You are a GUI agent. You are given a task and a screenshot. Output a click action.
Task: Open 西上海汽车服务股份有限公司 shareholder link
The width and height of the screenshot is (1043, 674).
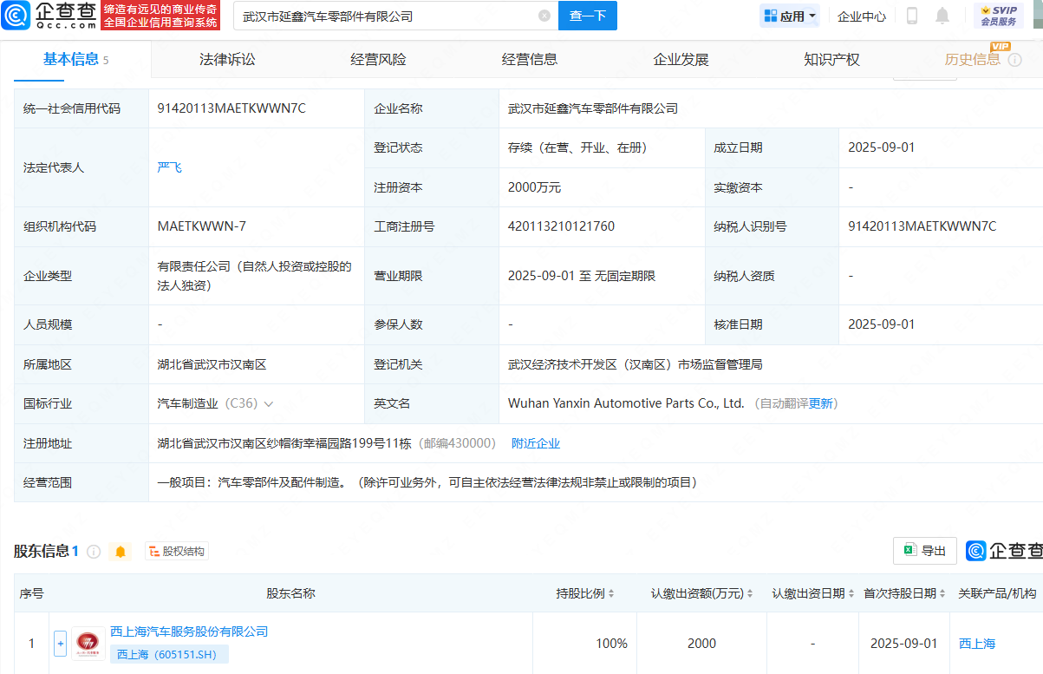pos(189,631)
